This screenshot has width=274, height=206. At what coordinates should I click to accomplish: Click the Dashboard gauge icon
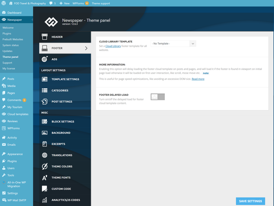(4, 13)
